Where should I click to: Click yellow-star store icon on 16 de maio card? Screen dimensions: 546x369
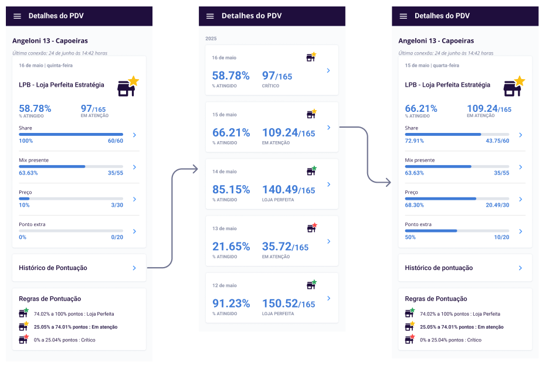(x=311, y=57)
